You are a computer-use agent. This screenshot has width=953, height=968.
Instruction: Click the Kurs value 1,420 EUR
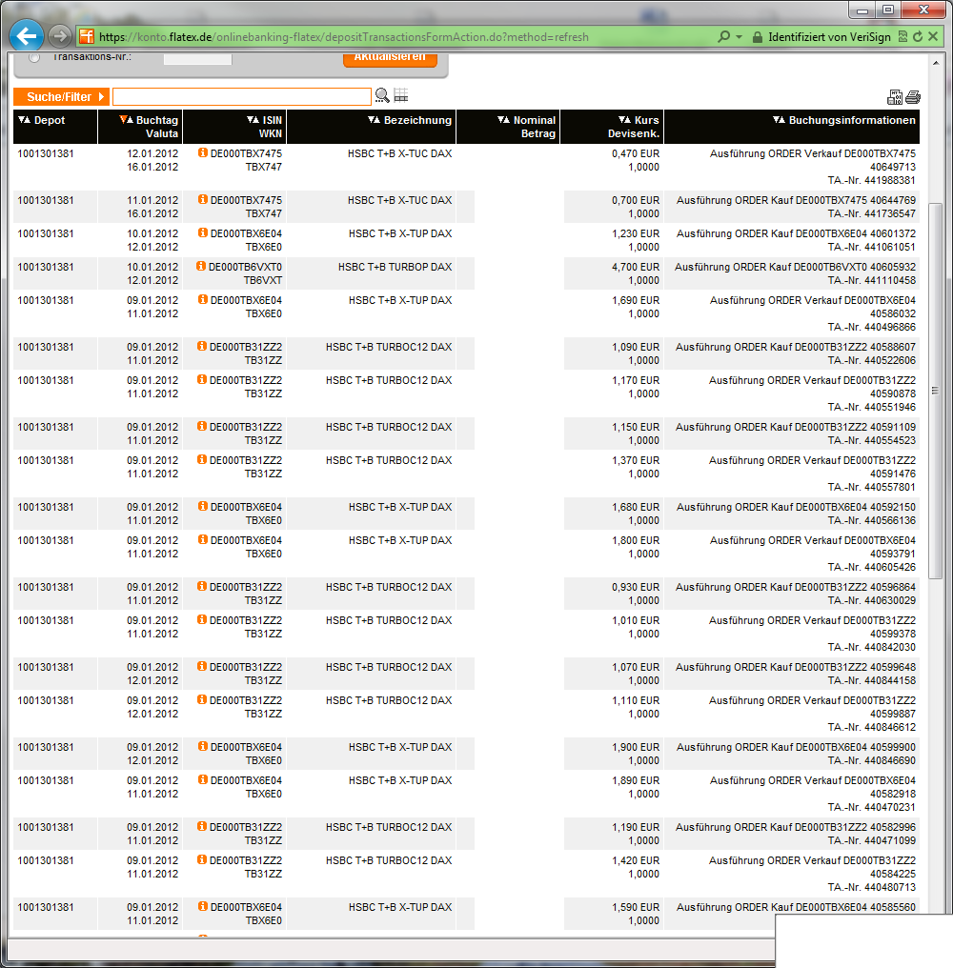click(636, 860)
